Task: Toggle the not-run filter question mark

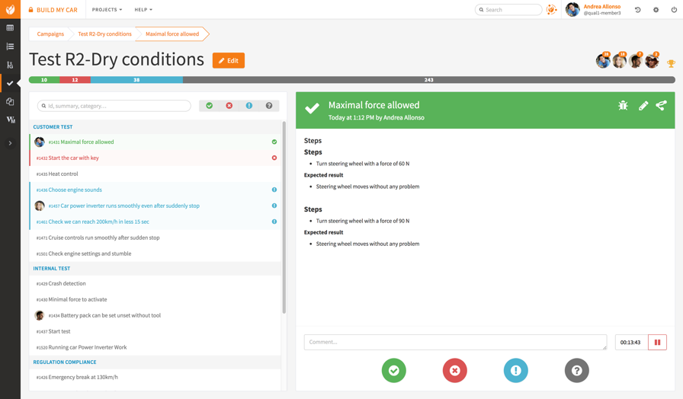Action: (x=269, y=106)
